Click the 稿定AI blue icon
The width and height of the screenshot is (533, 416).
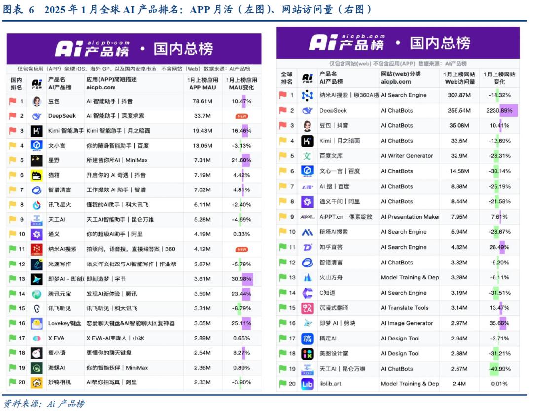point(307,339)
